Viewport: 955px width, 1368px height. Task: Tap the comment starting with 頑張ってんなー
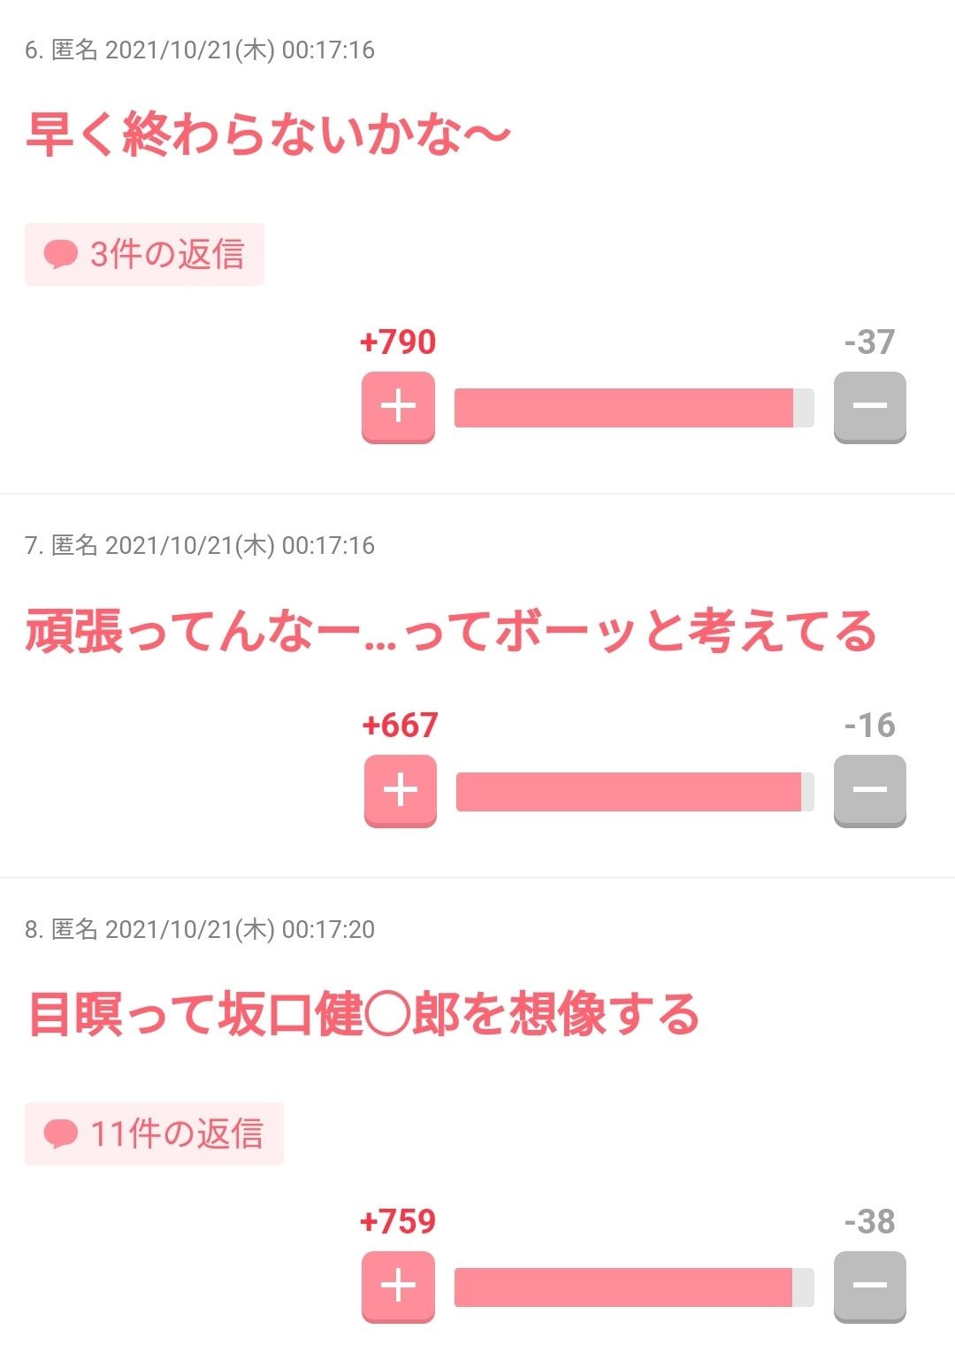(450, 633)
